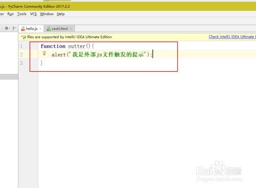Click the hello.js file icon in its tab
This screenshot has height=188, width=256.
pos(23,29)
